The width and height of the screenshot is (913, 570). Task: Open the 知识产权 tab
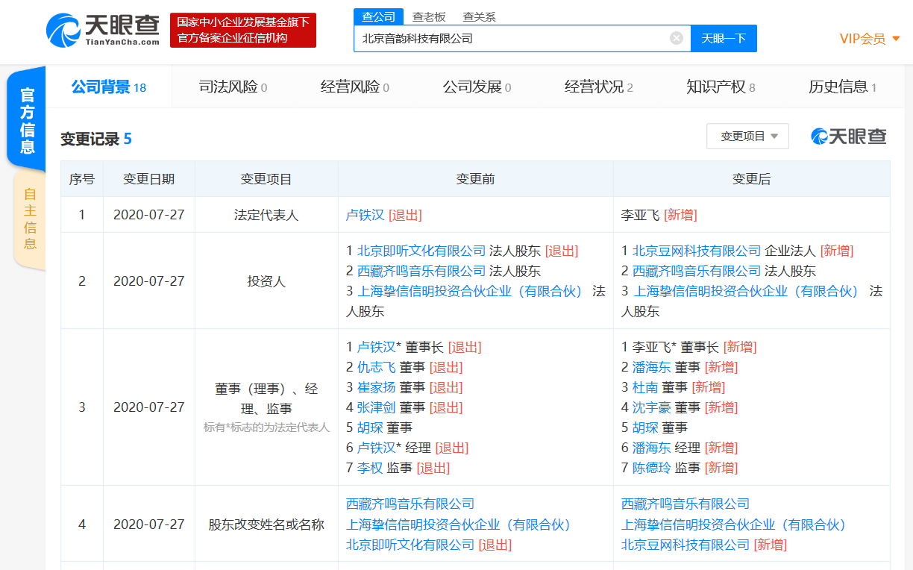pyautogui.click(x=721, y=87)
